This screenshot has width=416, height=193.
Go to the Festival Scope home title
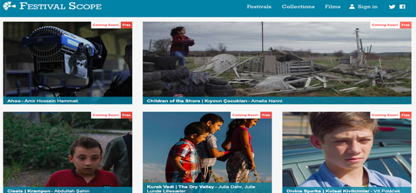point(60,6)
